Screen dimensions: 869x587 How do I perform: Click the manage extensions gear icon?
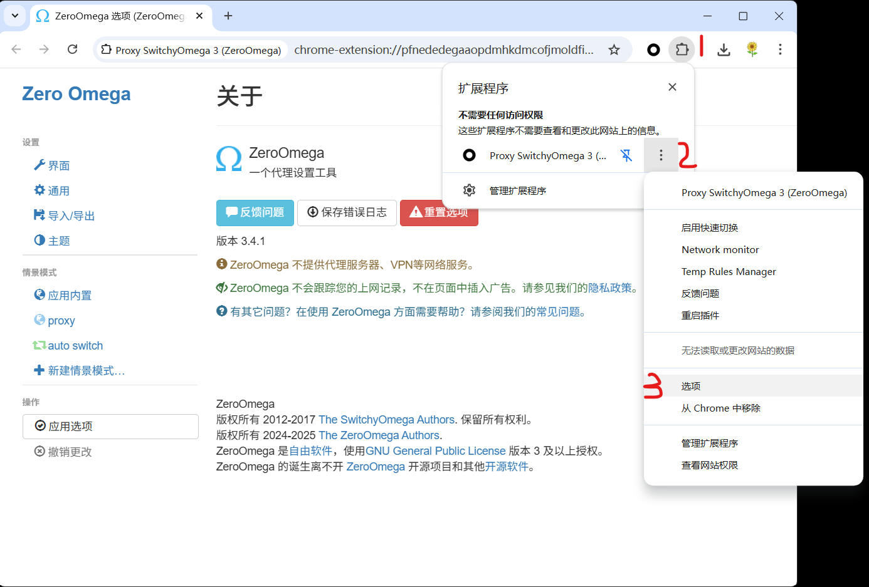point(469,190)
